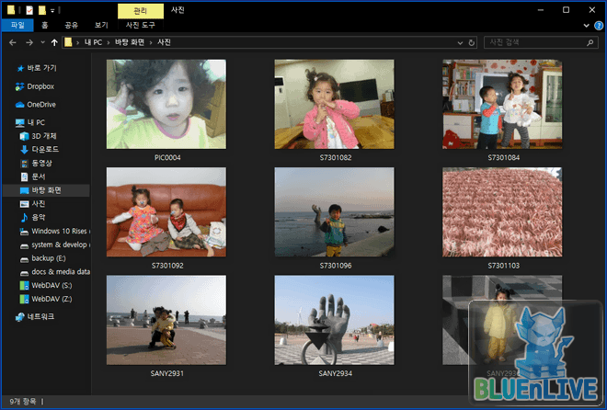Click the Dropbox icon in navigation pane
Viewport: 607px width, 410px height.
(20, 86)
